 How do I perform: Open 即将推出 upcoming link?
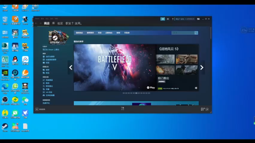pos(49,86)
